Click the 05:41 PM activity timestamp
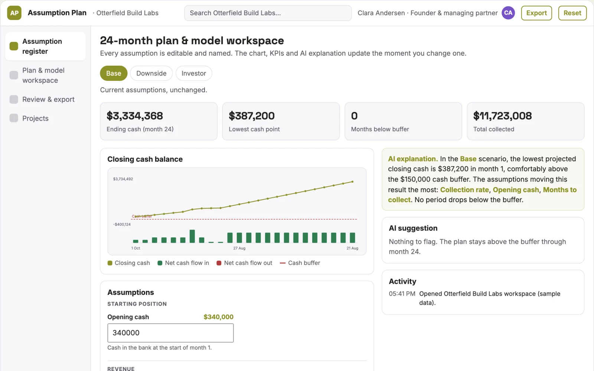The image size is (594, 371). point(402,294)
